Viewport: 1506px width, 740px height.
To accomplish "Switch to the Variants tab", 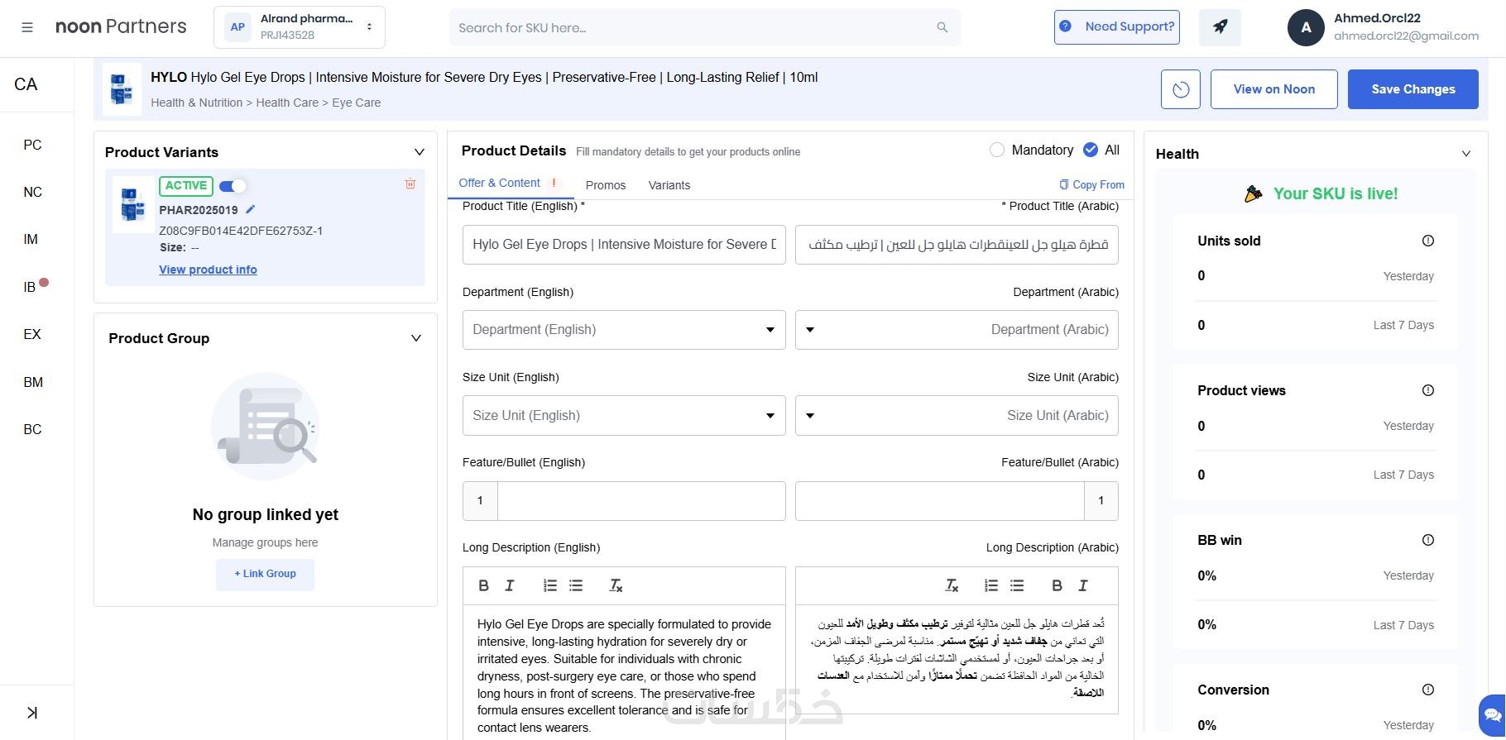I will click(x=669, y=185).
